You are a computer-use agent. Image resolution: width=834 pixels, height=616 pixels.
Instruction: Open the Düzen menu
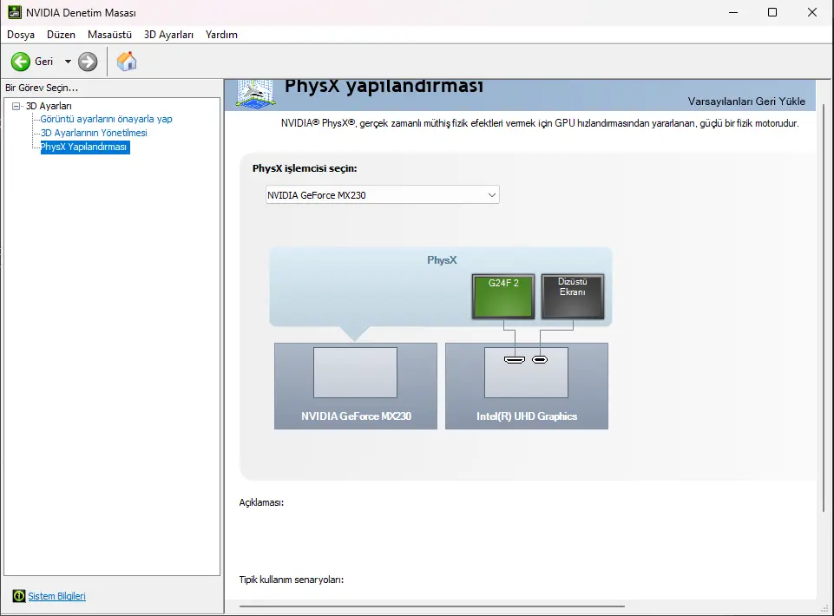pos(61,35)
